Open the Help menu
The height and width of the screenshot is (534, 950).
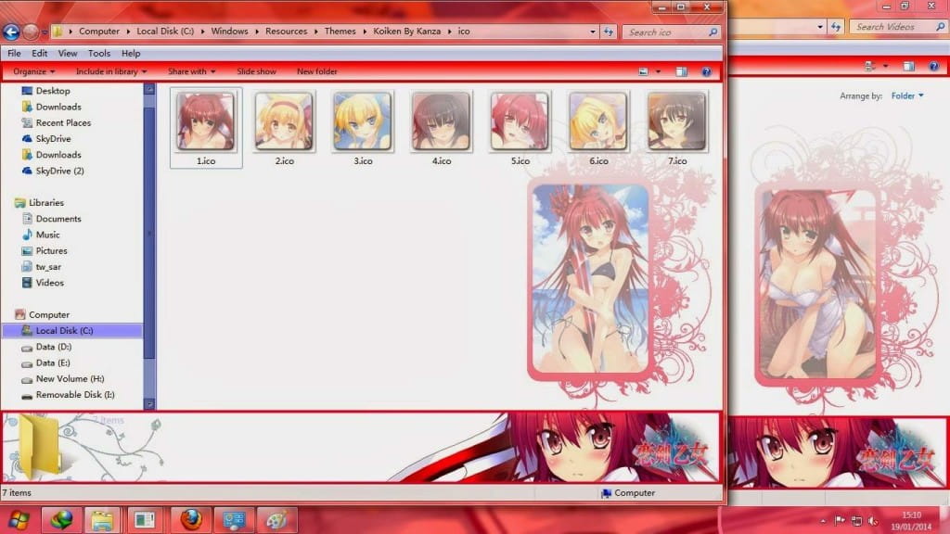131,53
